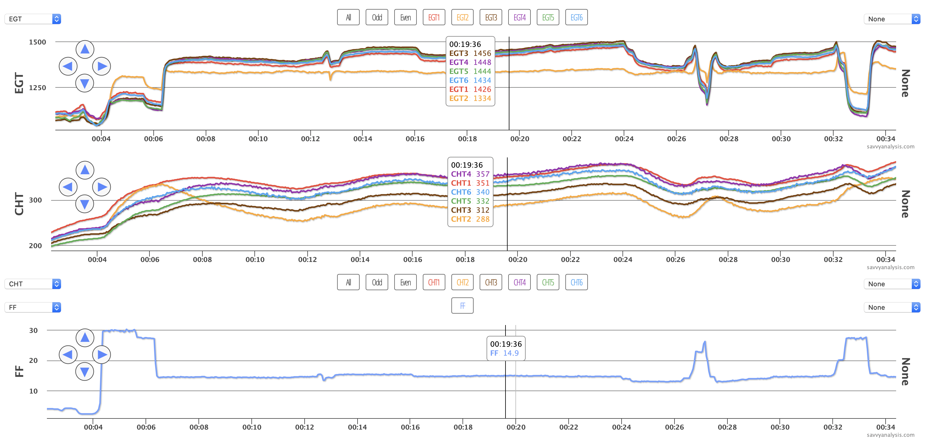Image resolution: width=928 pixels, height=444 pixels.
Task: Open CHT chart secondary None dropdown
Action: tap(892, 284)
